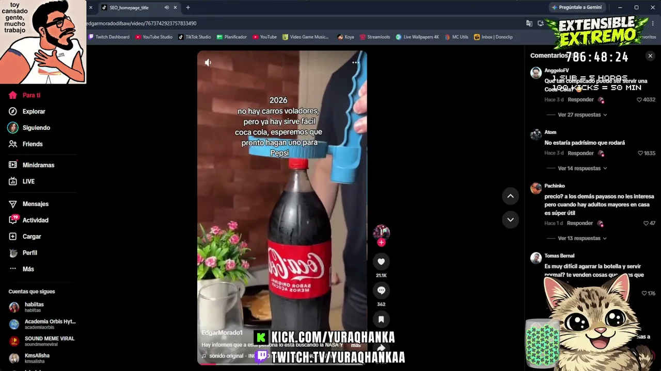Toggle video sound with the speaker icon
The height and width of the screenshot is (371, 661).
click(x=208, y=62)
